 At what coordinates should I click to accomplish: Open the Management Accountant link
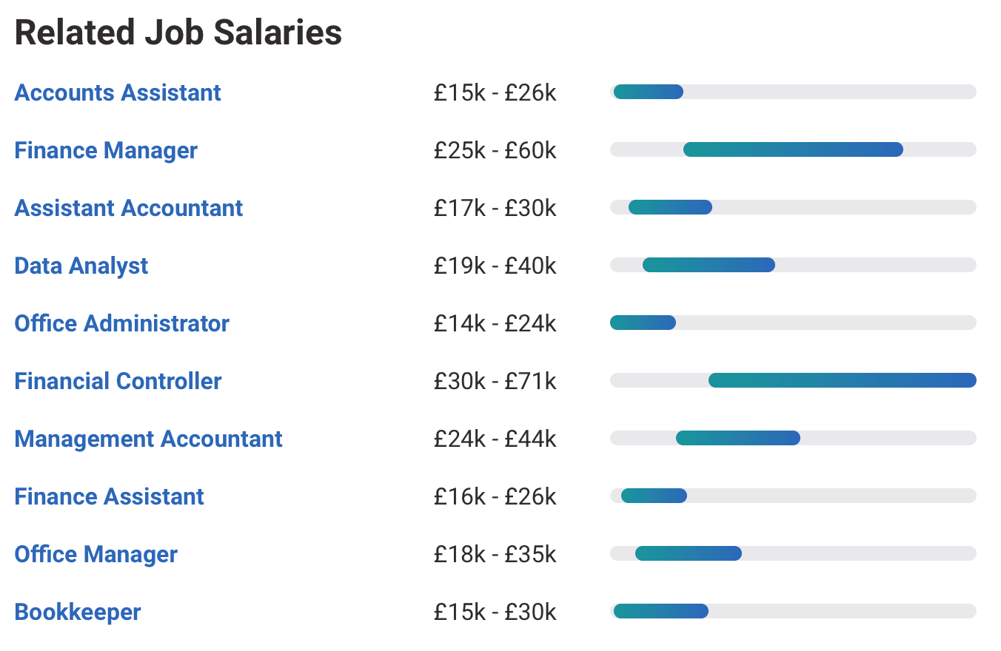[x=148, y=439]
